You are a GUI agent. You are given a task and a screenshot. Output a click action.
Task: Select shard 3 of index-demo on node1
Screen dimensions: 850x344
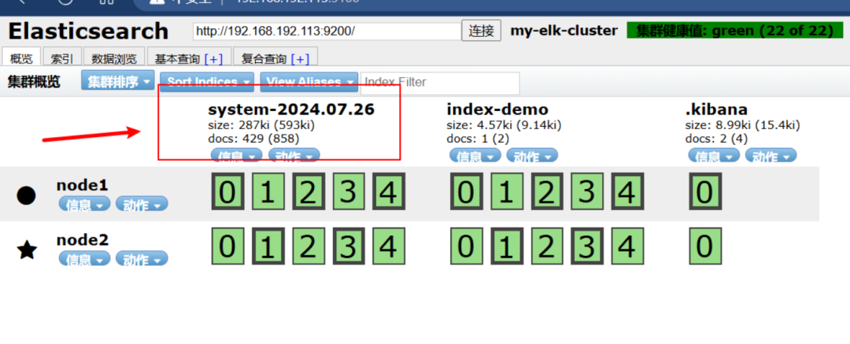588,191
